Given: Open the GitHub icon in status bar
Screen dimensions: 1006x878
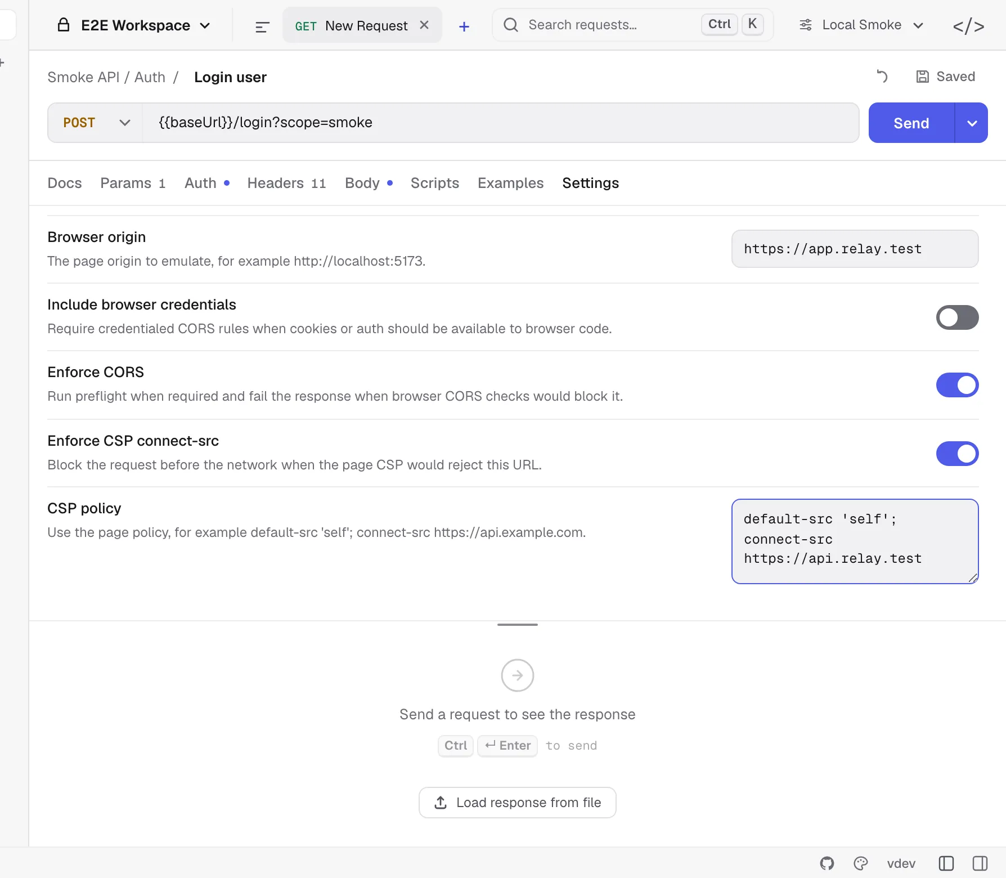Looking at the screenshot, I should click(827, 863).
